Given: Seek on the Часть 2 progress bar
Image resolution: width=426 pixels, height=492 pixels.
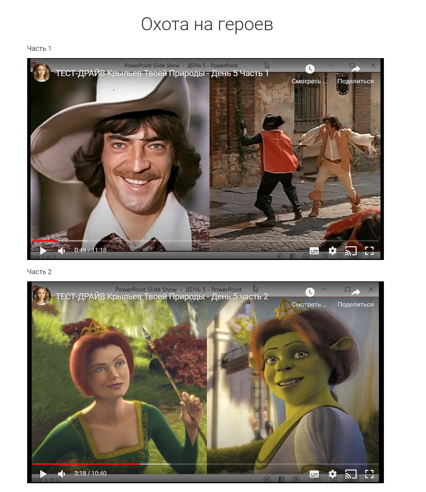Looking at the screenshot, I should 206,464.
